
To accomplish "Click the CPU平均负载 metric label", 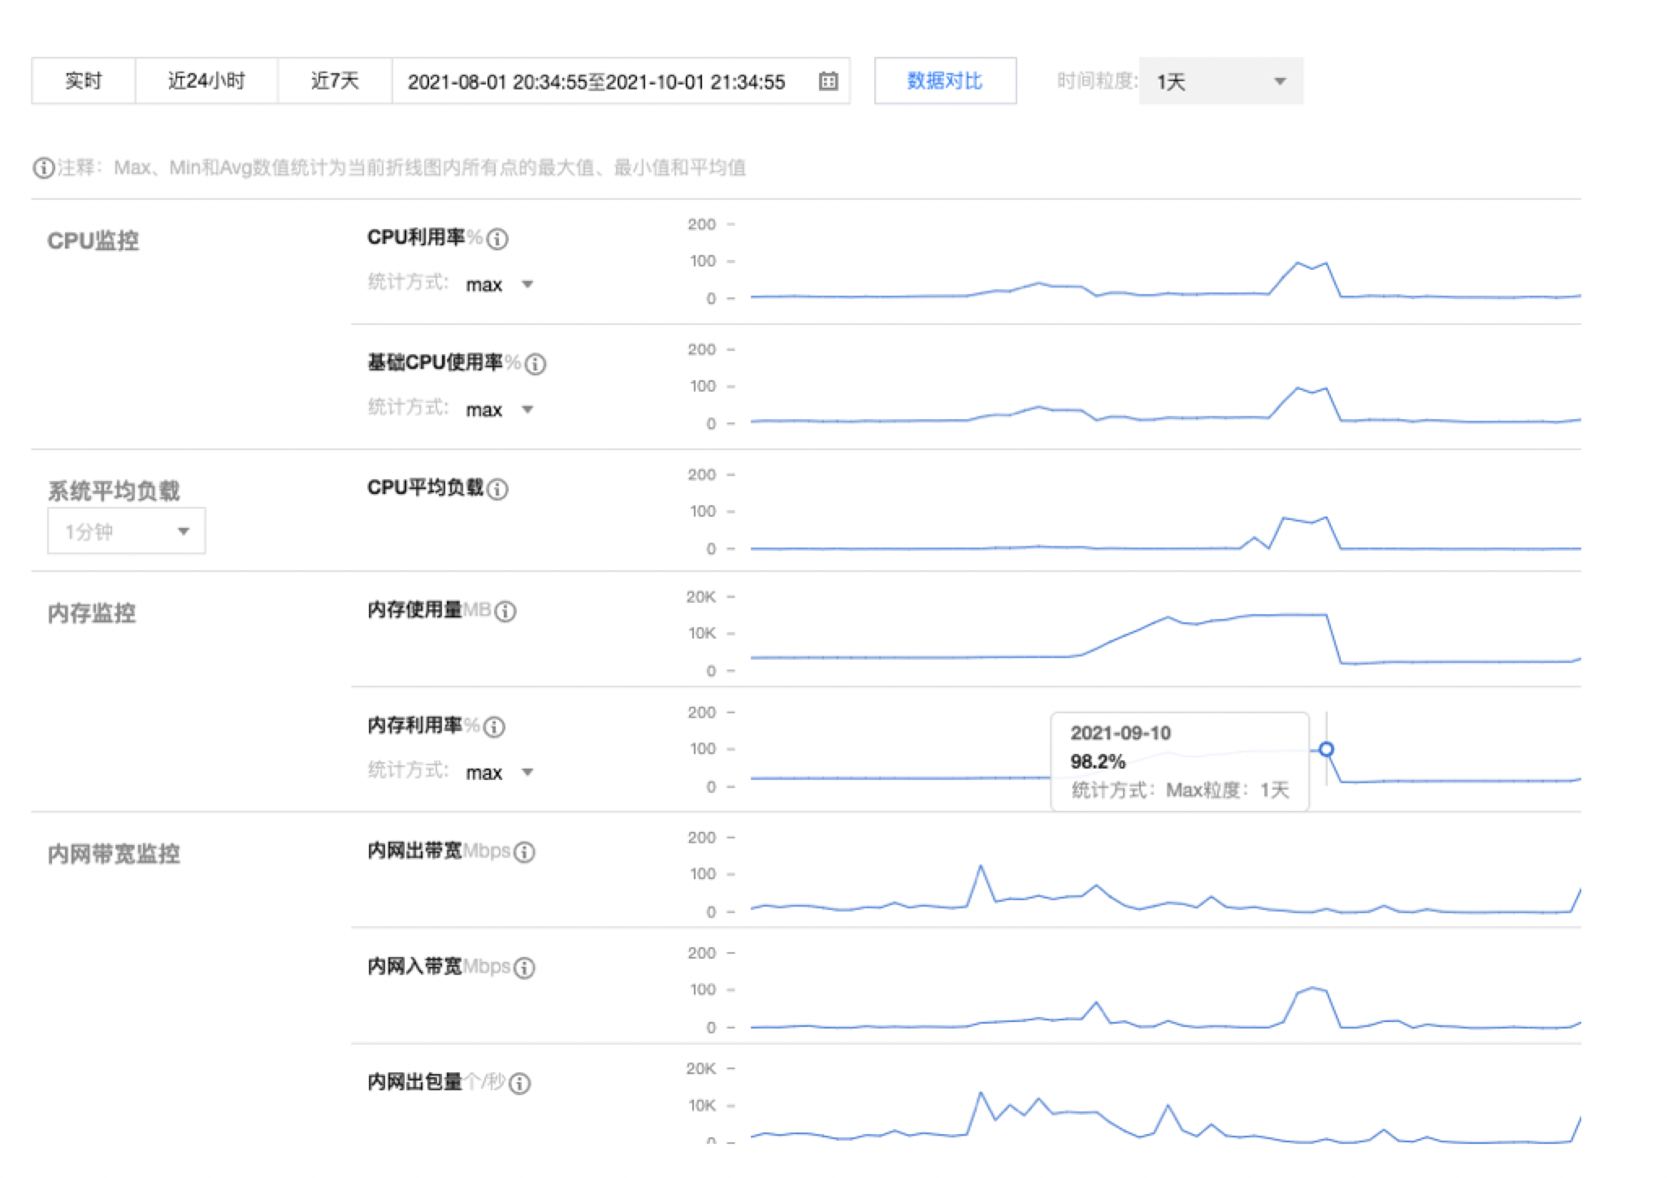I will point(426,487).
